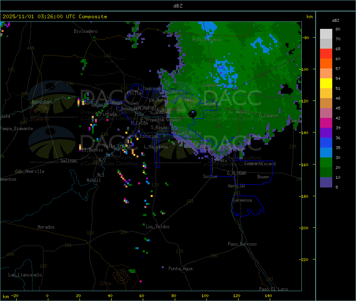Select the gray 70 dBZ legend swatch
Image resolution: width=356 pixels, height=301 pixels.
(x=326, y=44)
